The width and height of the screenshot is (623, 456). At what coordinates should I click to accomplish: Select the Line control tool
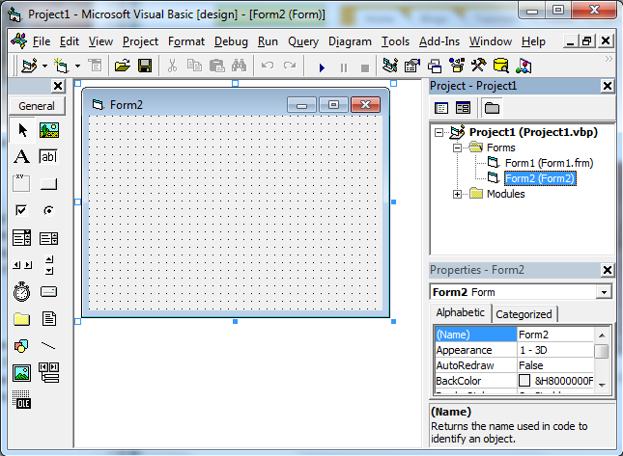(48, 346)
